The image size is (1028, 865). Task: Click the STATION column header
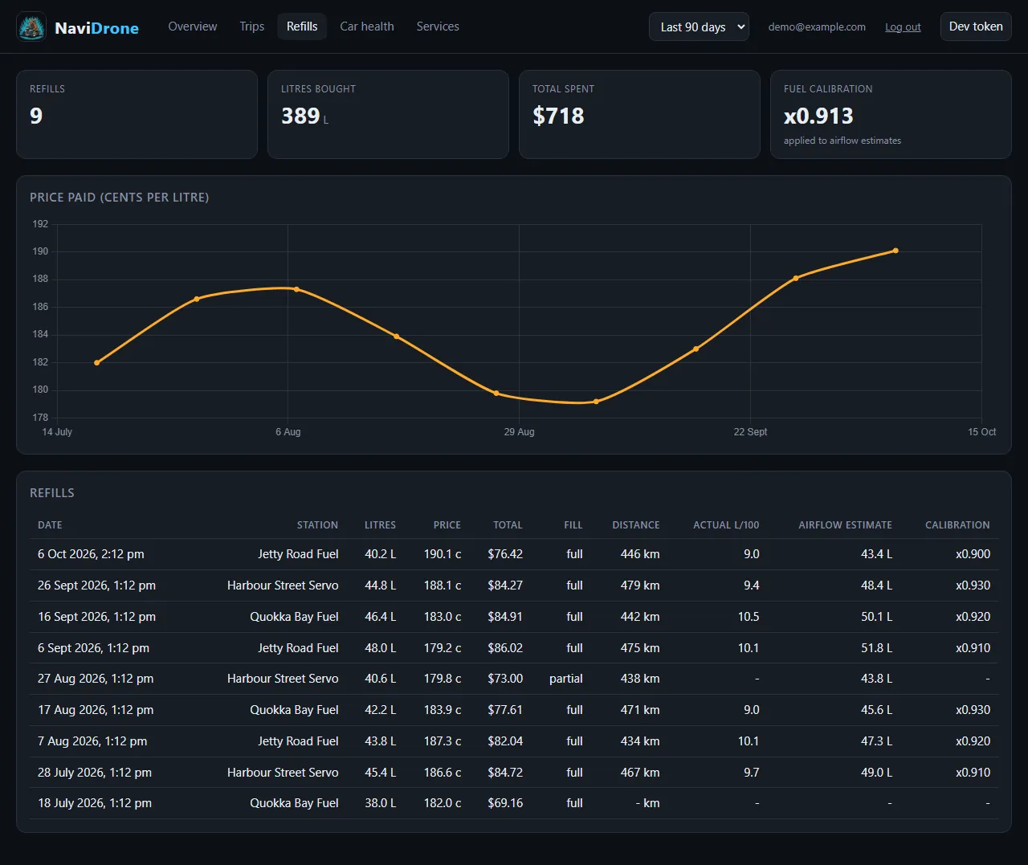coord(317,525)
